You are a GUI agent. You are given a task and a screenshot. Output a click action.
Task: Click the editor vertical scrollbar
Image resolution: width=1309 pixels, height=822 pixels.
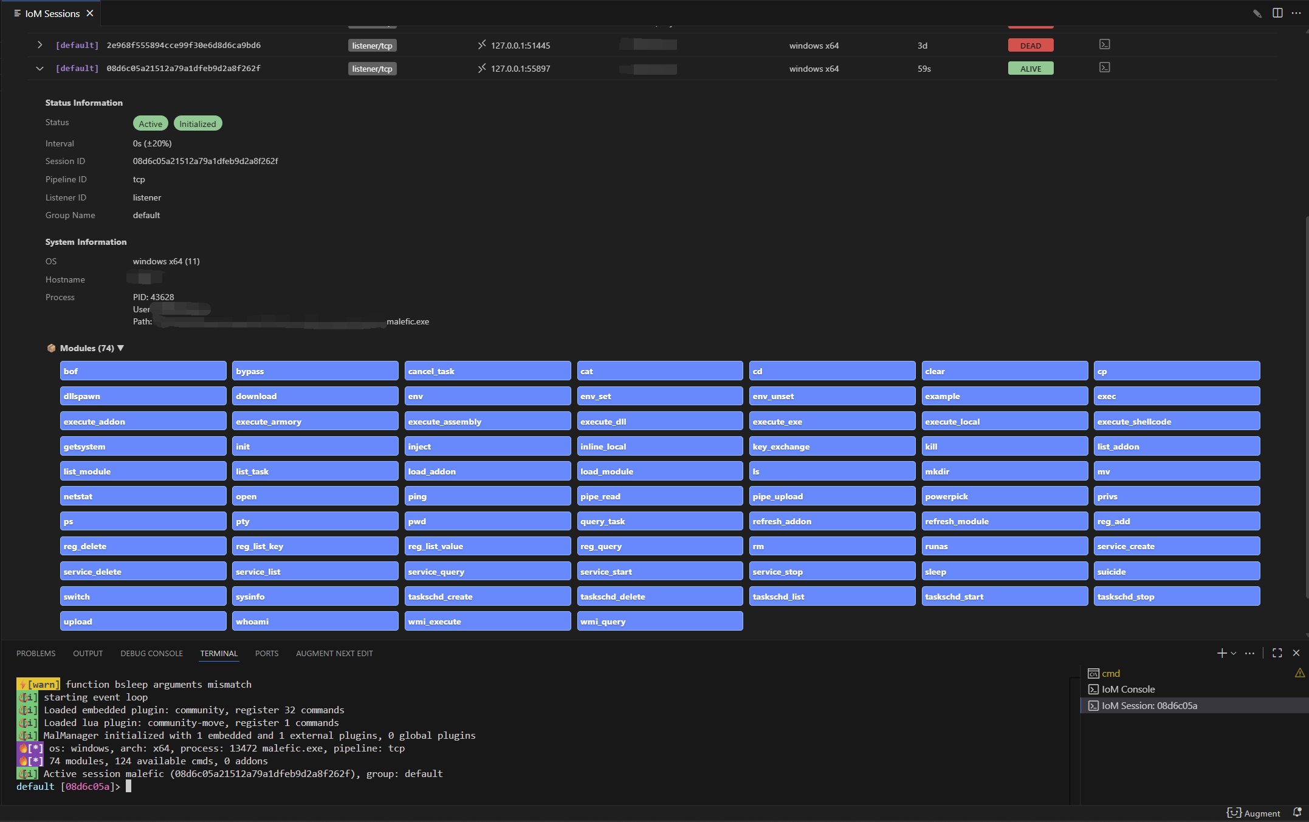[1306, 407]
